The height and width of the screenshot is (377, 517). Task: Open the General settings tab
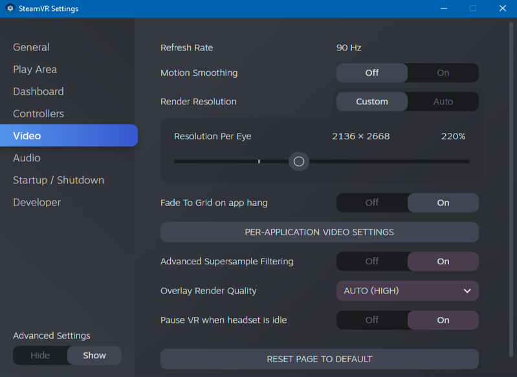point(31,47)
